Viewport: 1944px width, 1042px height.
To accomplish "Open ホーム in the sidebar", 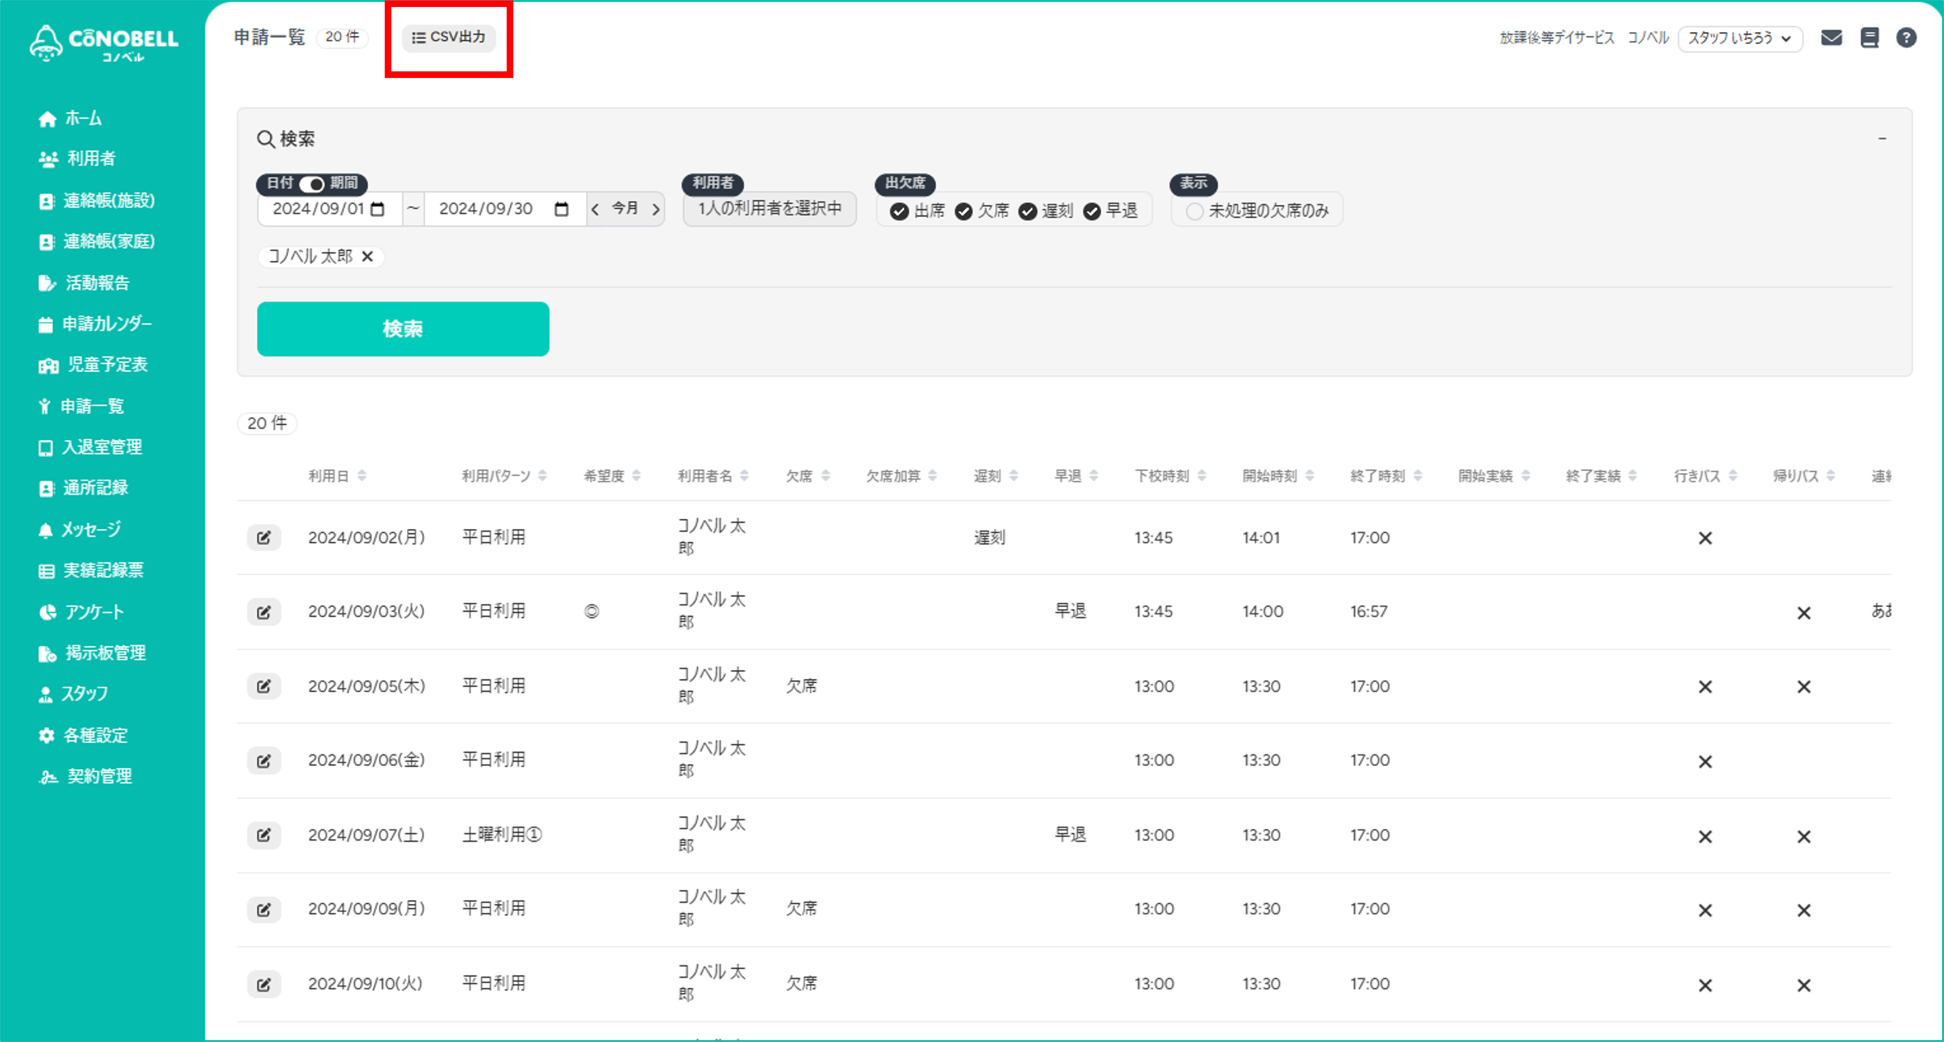I will pos(70,118).
